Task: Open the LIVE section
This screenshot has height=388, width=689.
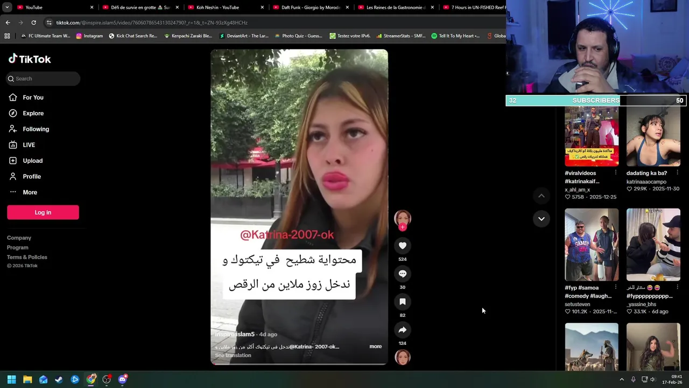Action: coord(29,145)
